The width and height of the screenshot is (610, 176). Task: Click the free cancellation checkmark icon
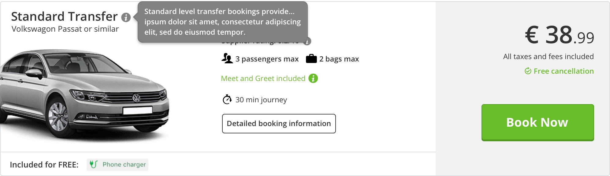528,71
